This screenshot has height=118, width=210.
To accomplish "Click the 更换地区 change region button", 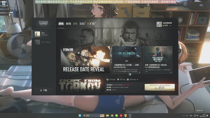I will (x=111, y=79).
